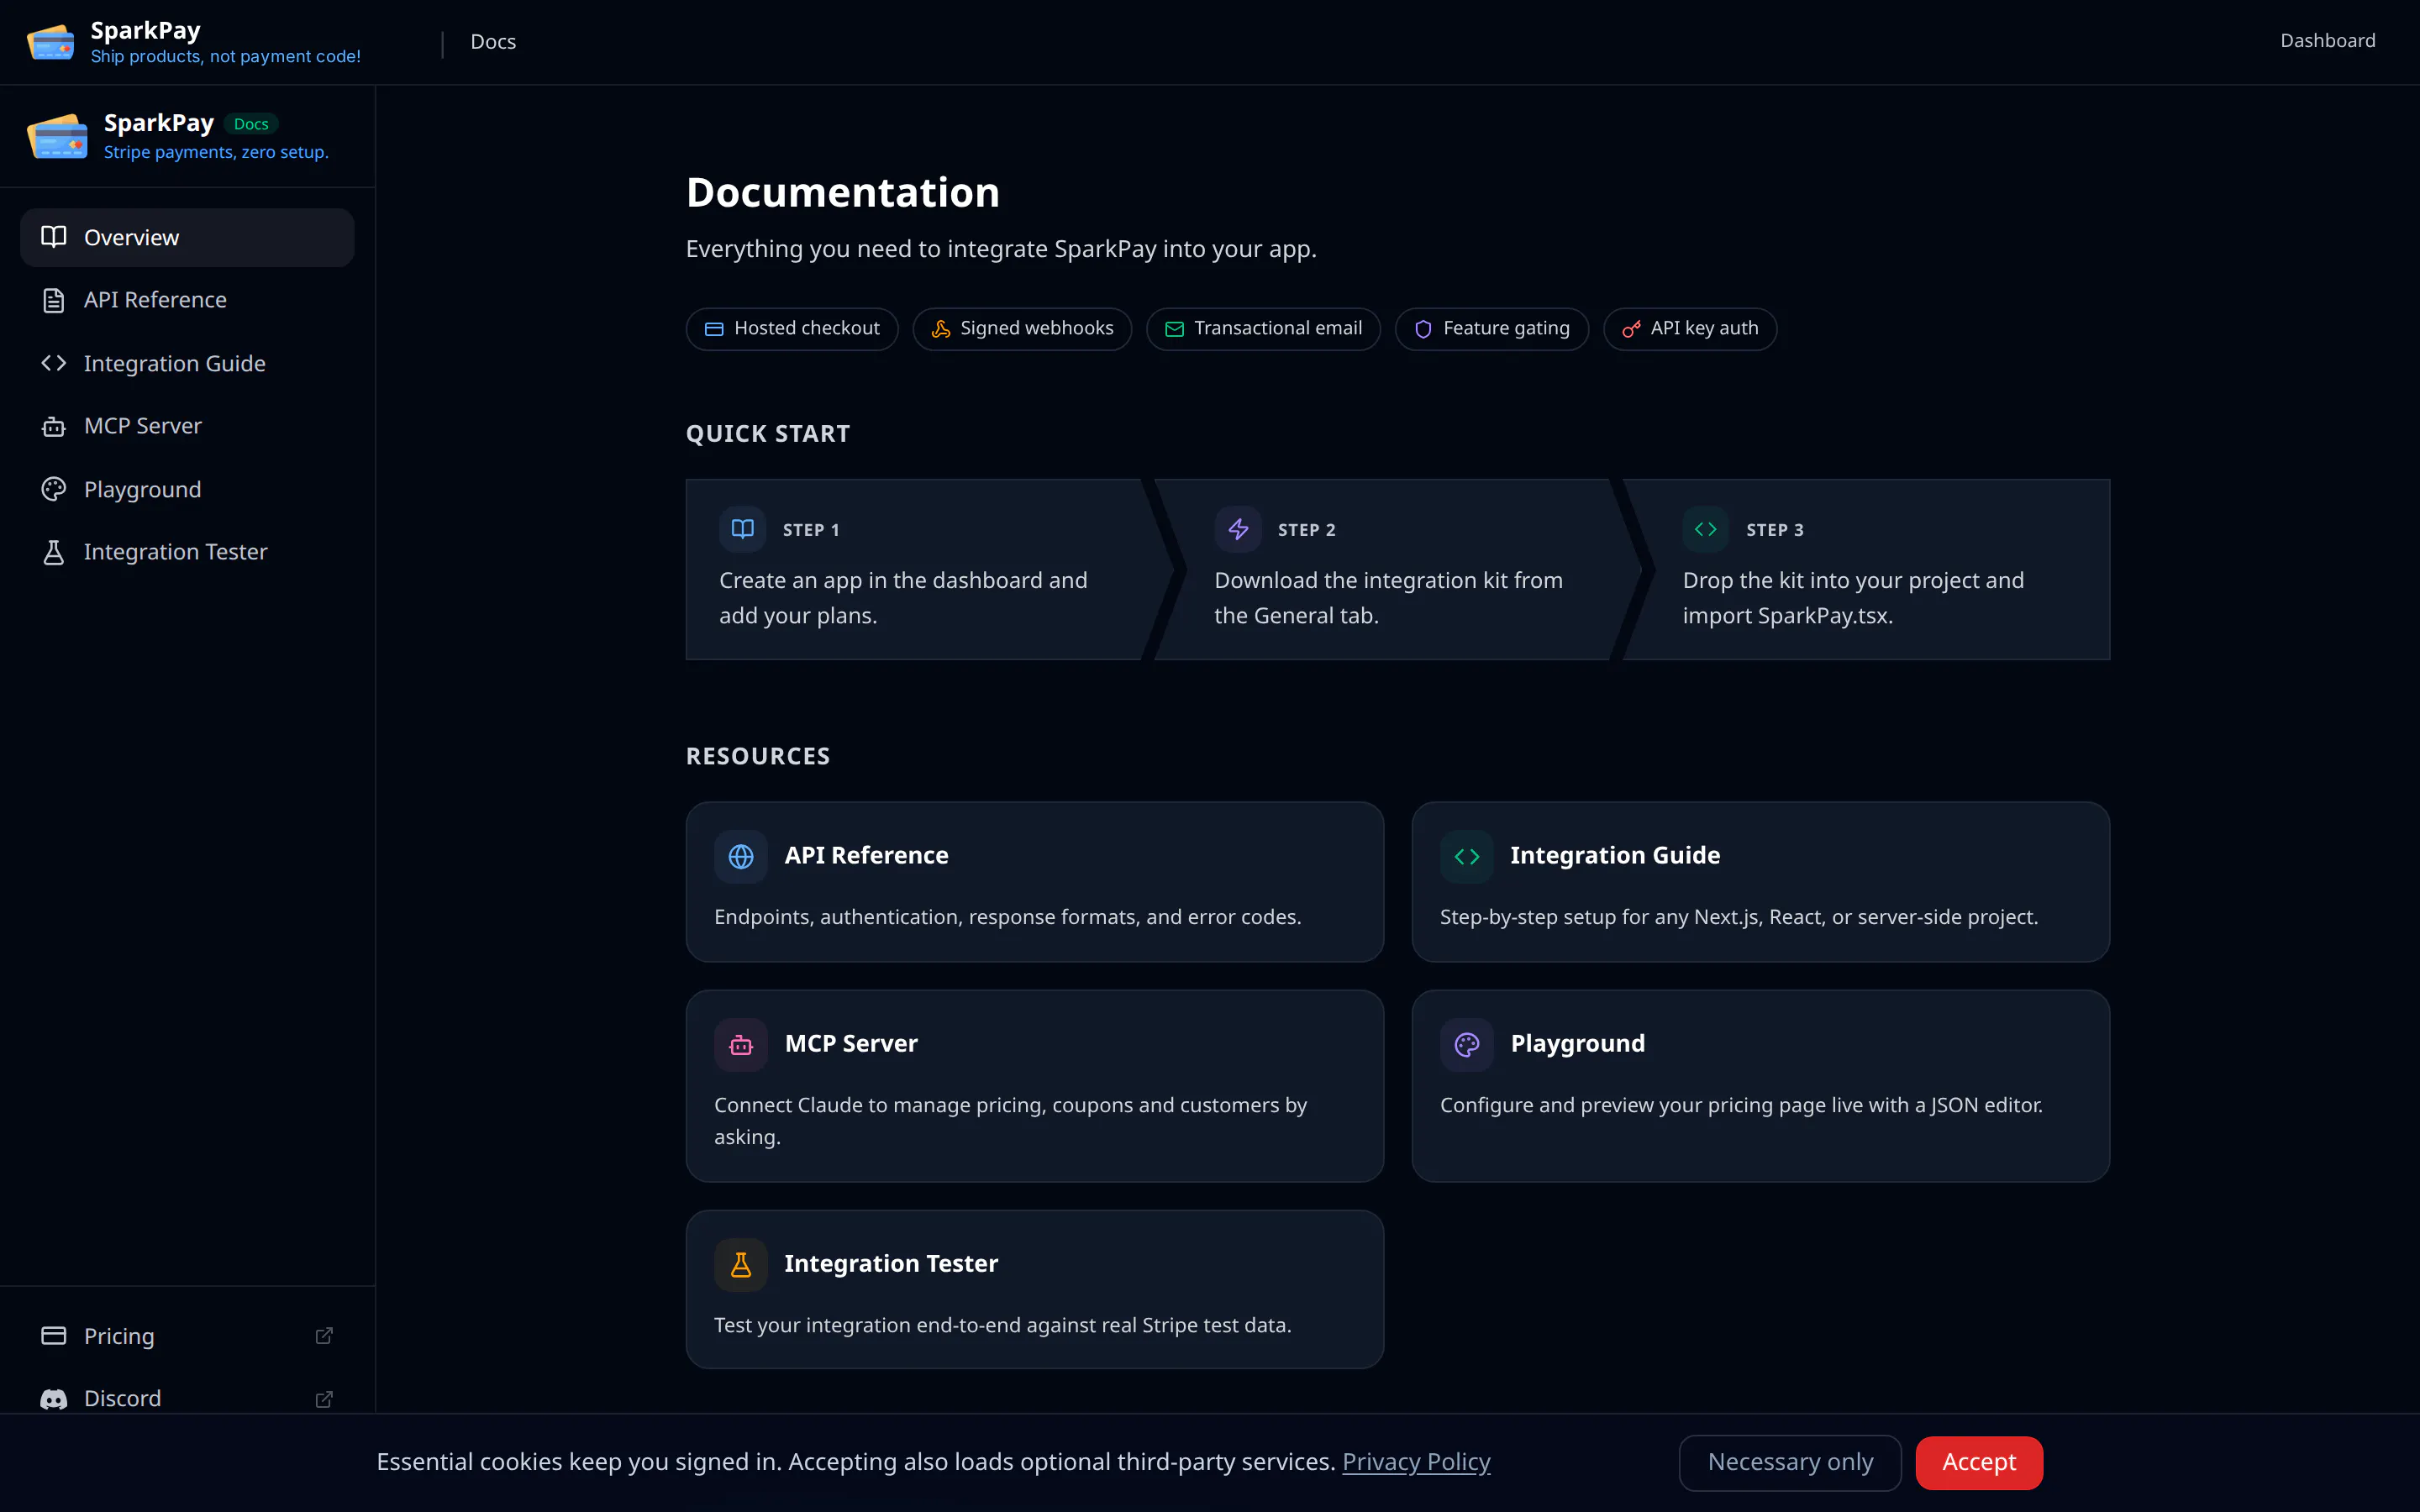The width and height of the screenshot is (2420, 1512).
Task: Click the palette icon on Playground card
Action: [1467, 1045]
